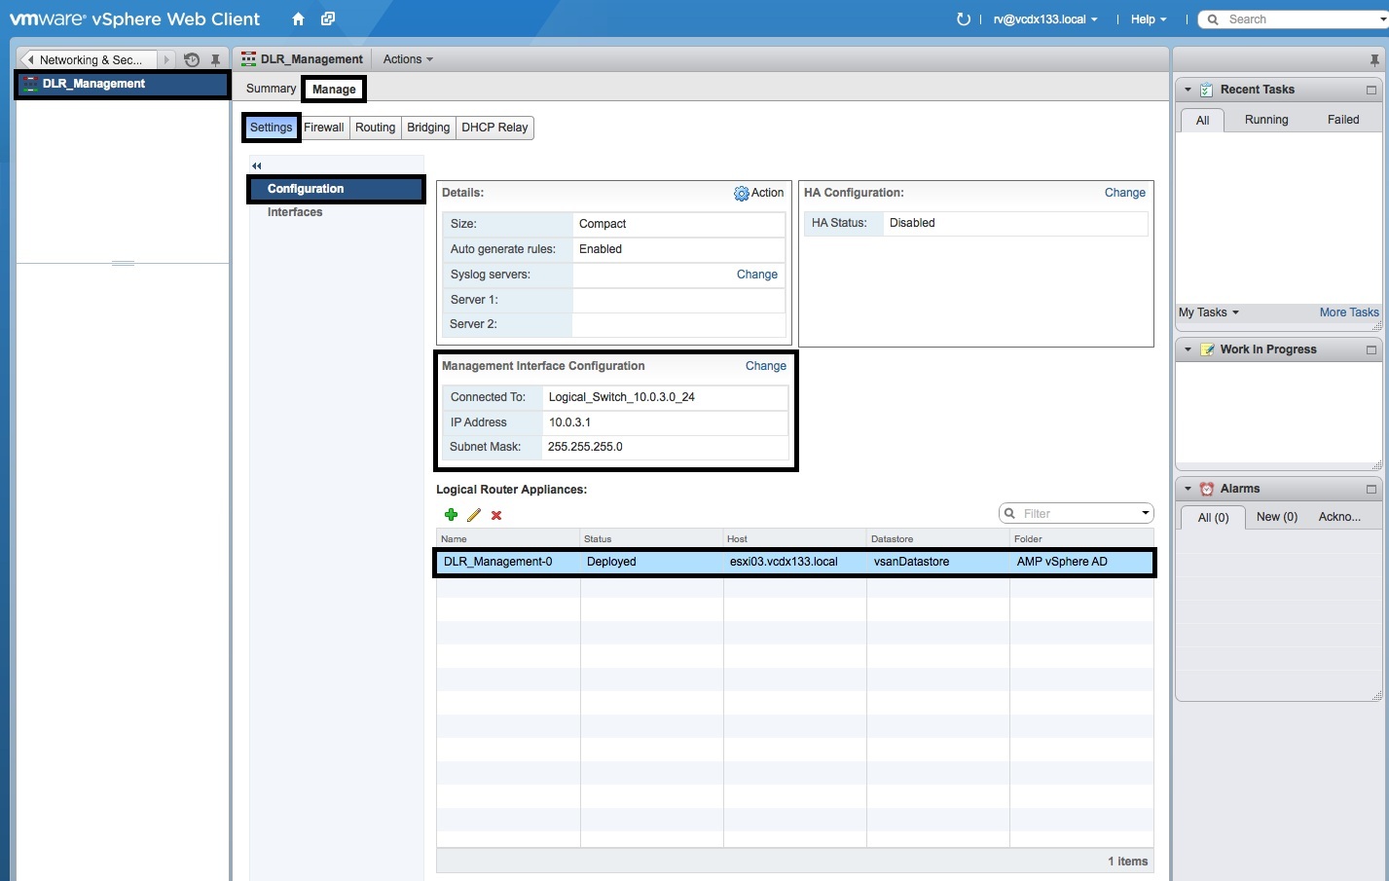Collapse the settings side menu
The height and width of the screenshot is (881, 1389).
click(x=257, y=165)
